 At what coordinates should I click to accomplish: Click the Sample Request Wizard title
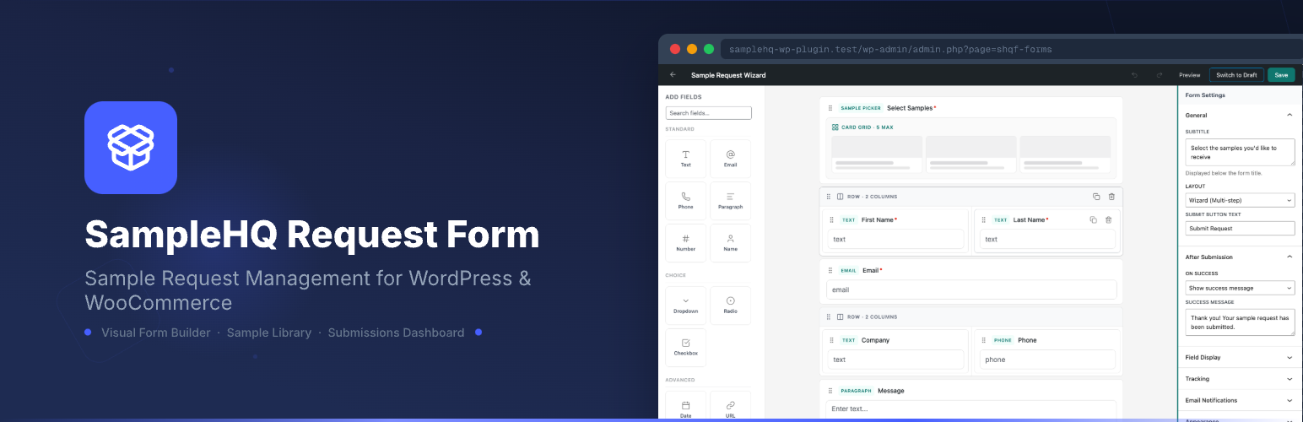728,75
